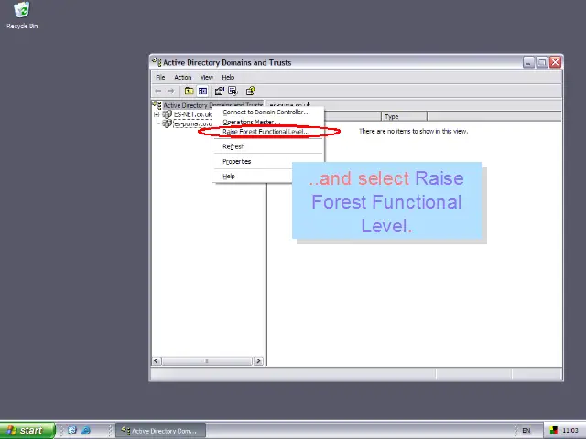Expand the ES-NET.co.uk tree node
Viewport: 586px width, 439px height.
coord(157,114)
